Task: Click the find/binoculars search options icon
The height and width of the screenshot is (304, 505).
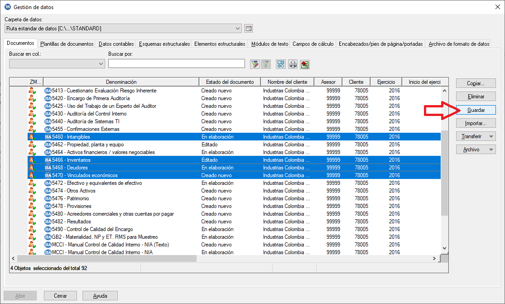Action: click(281, 64)
